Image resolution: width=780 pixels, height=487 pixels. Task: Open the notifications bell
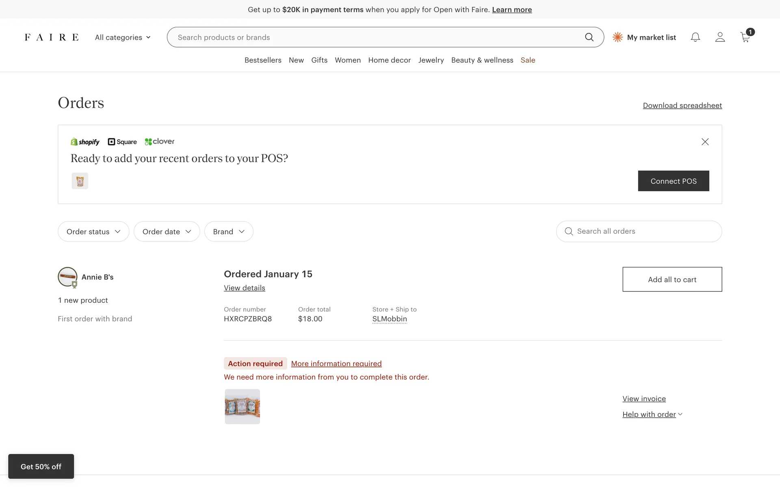695,37
